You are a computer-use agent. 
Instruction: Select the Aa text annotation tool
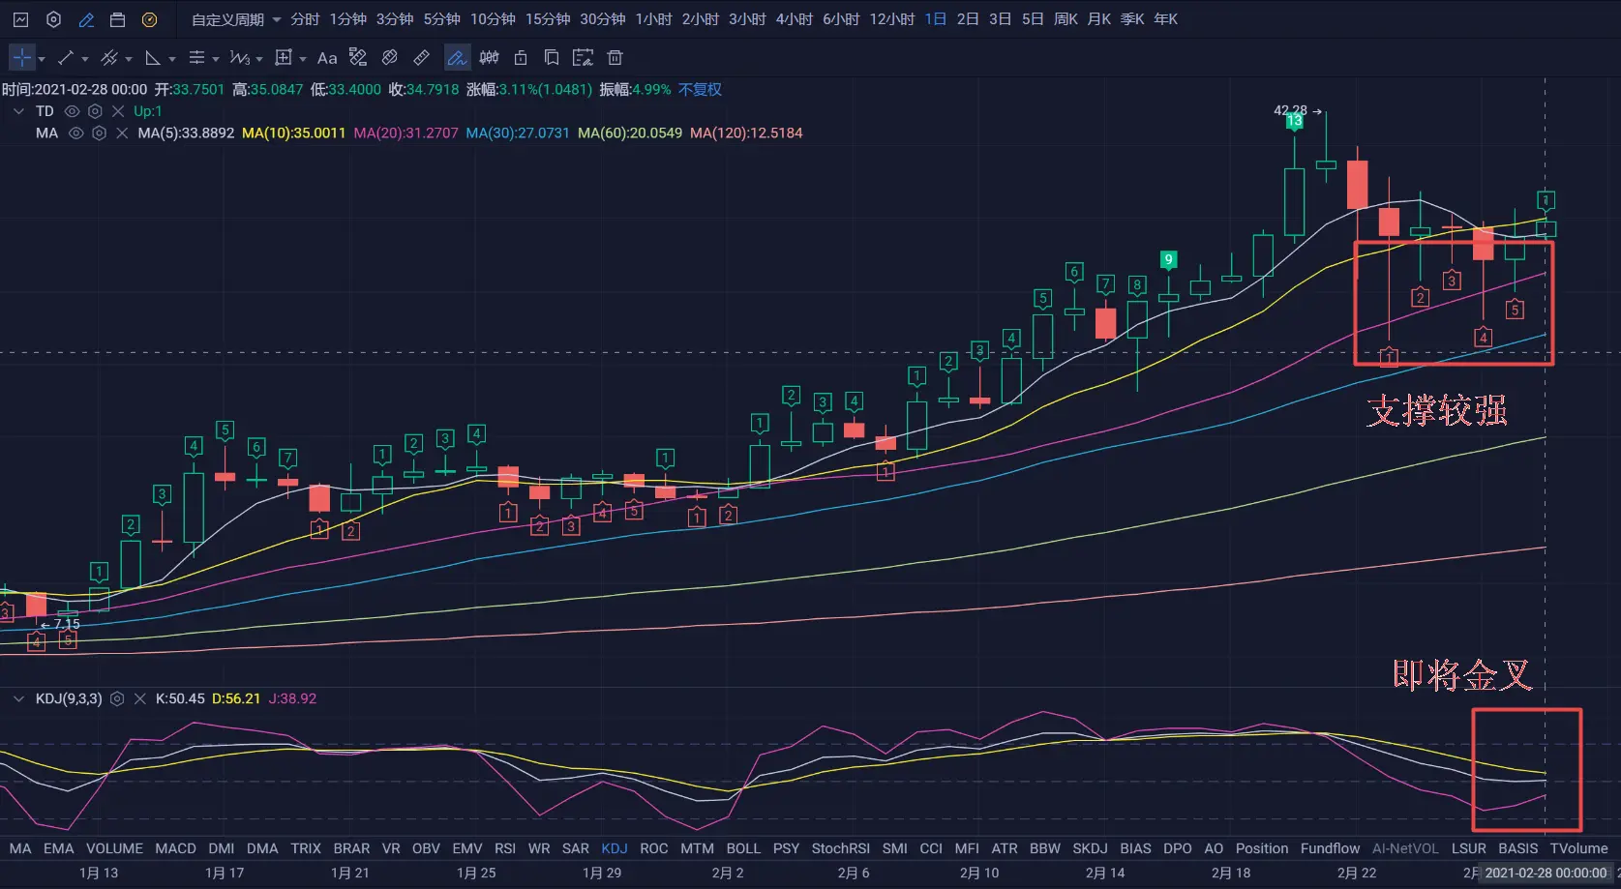(x=327, y=58)
